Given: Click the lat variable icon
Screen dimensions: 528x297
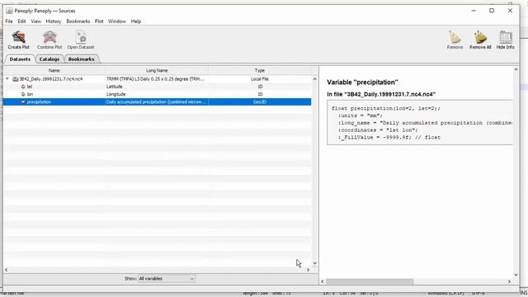Looking at the screenshot, I should (23, 87).
